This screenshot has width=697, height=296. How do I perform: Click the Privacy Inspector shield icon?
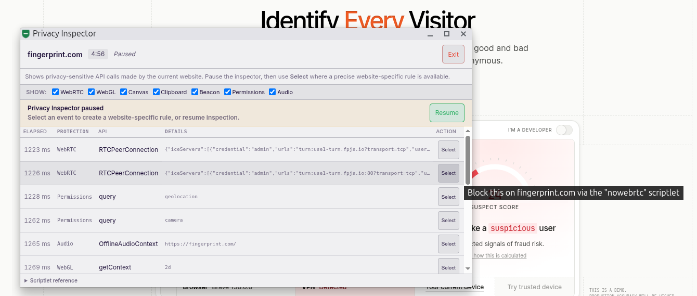coord(25,34)
